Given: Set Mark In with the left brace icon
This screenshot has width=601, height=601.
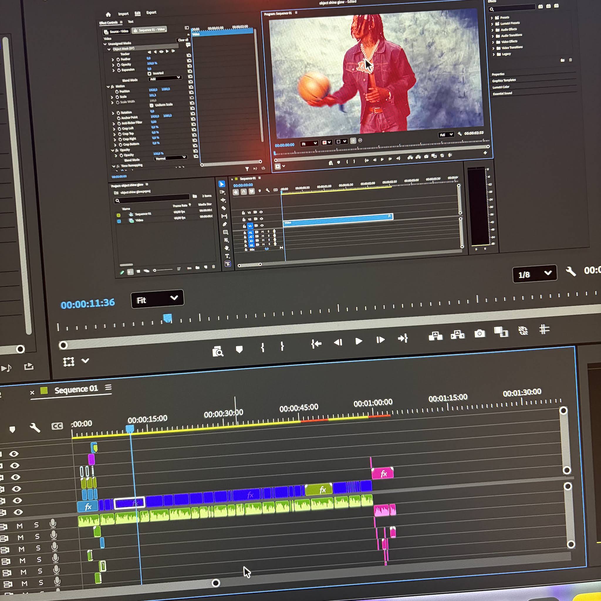Looking at the screenshot, I should click(263, 347).
